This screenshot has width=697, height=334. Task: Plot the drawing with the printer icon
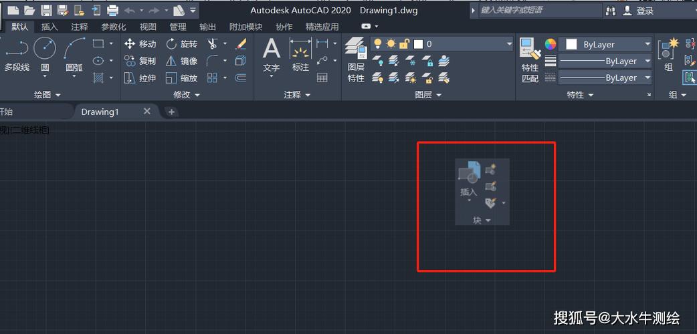click(112, 10)
